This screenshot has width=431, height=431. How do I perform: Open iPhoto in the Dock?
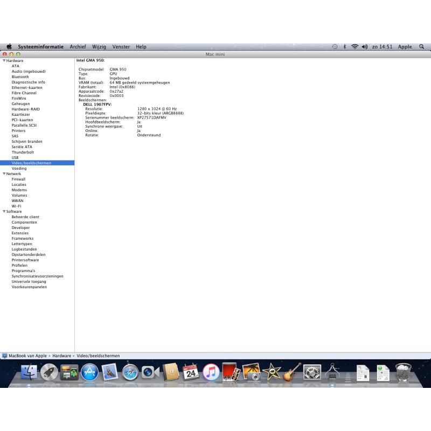[251, 372]
